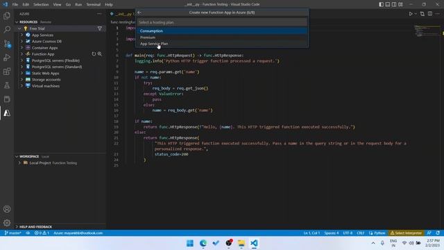
Task: Go back in the Create Function App wizard
Action: click(139, 12)
